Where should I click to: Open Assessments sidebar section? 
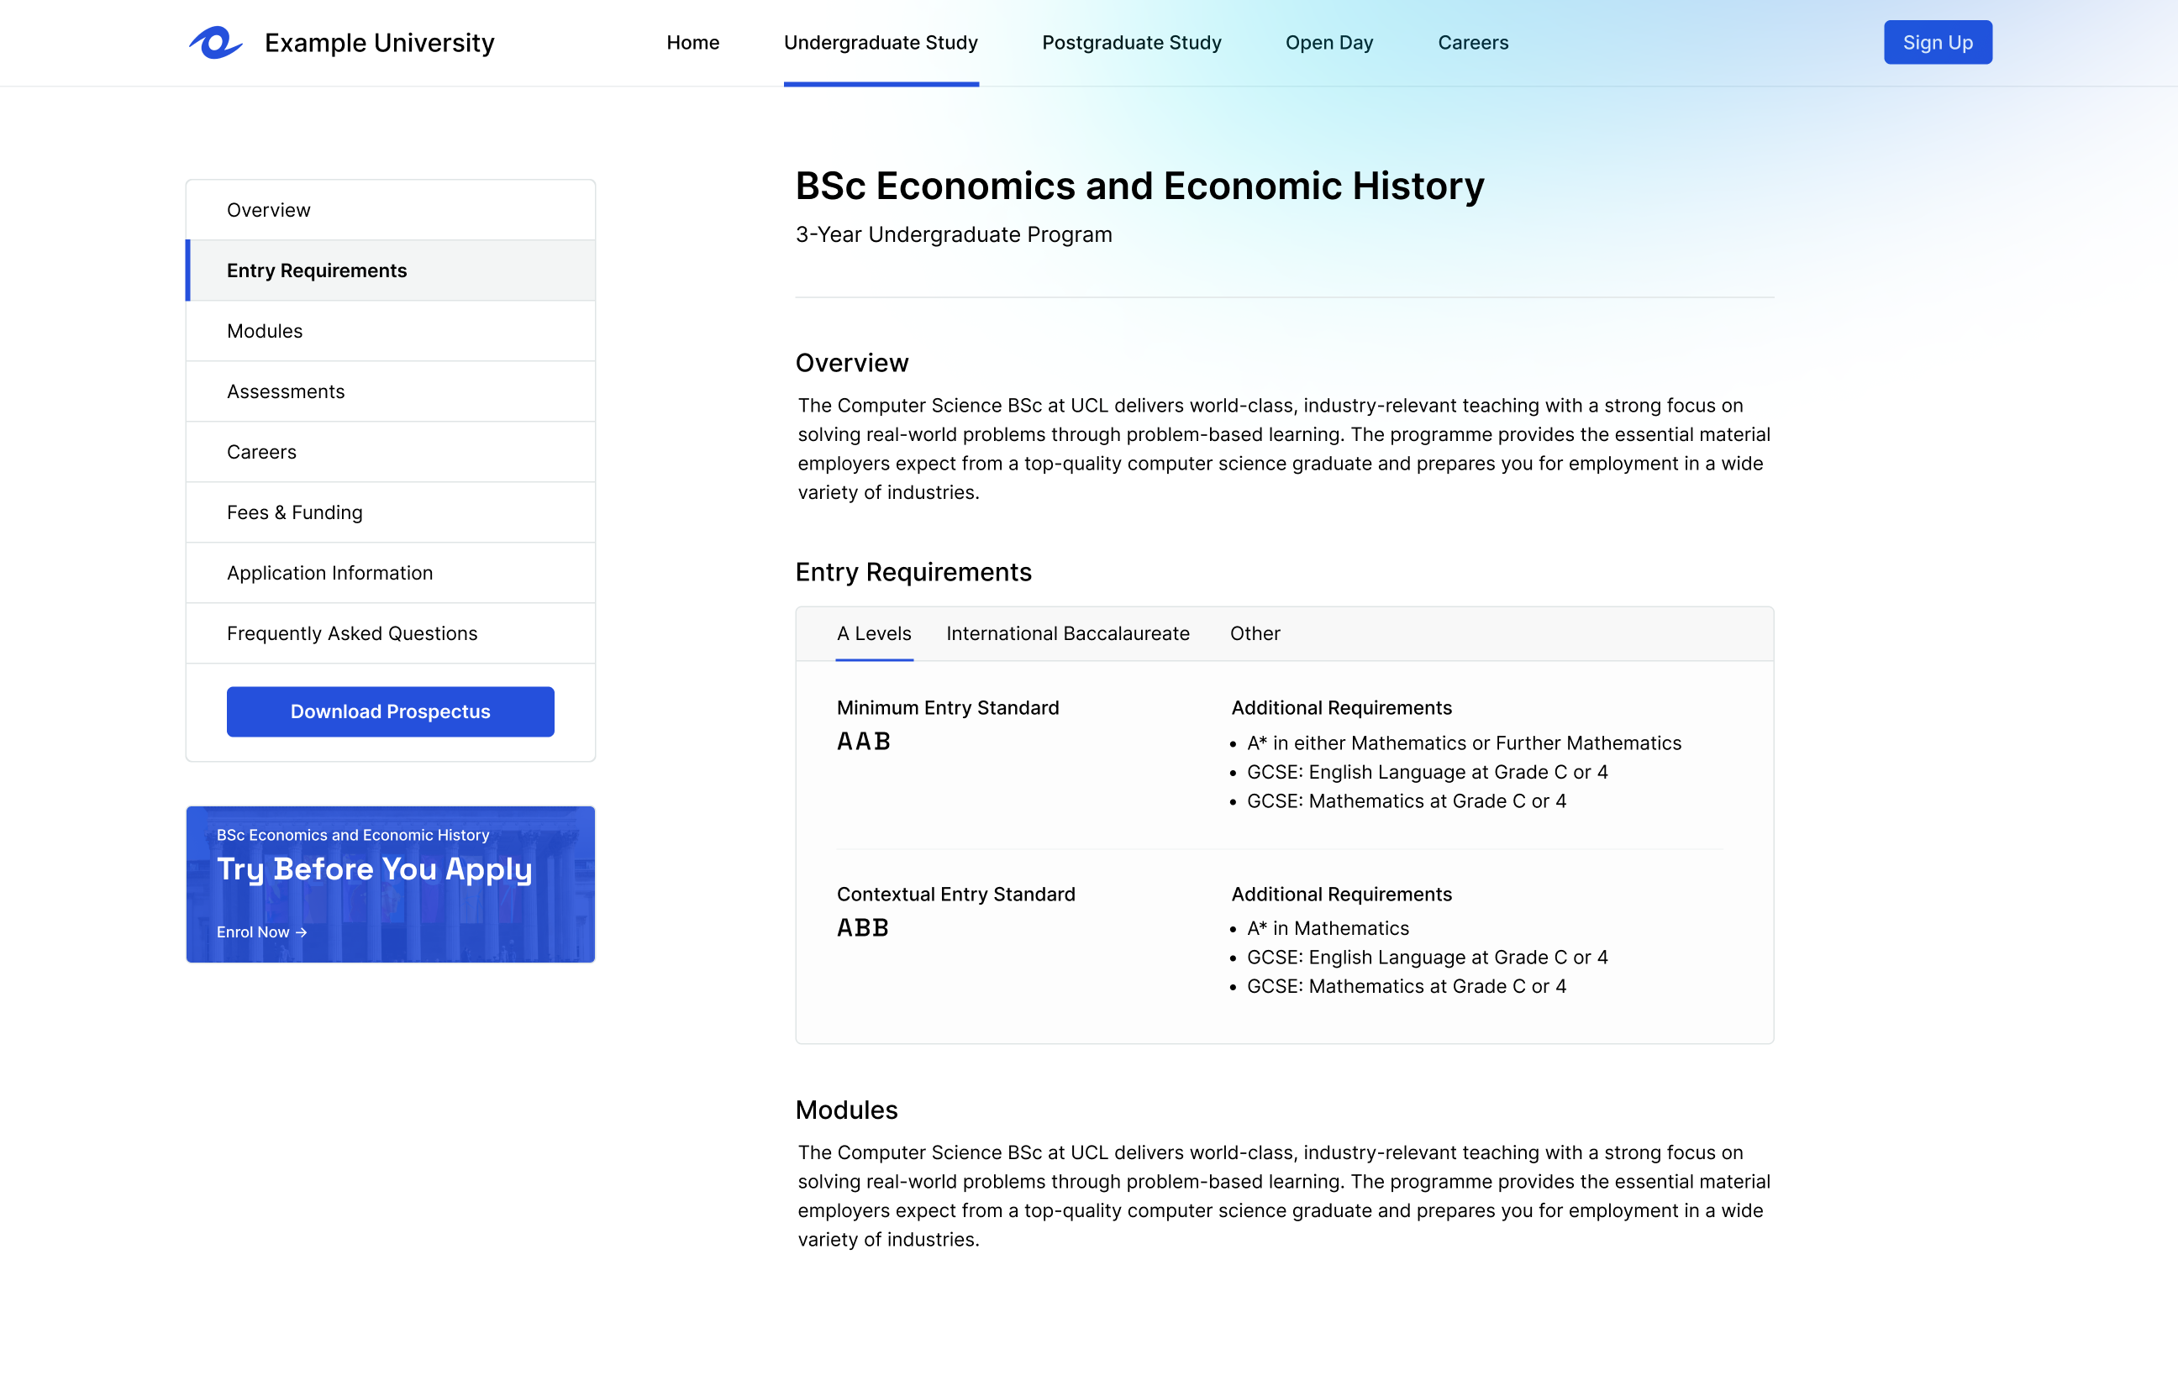pos(391,391)
